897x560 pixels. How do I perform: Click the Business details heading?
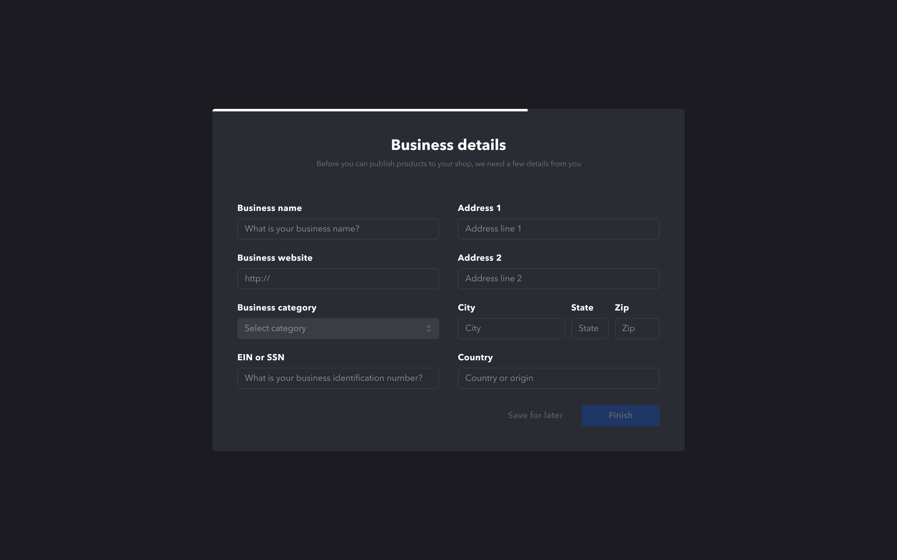click(x=448, y=145)
